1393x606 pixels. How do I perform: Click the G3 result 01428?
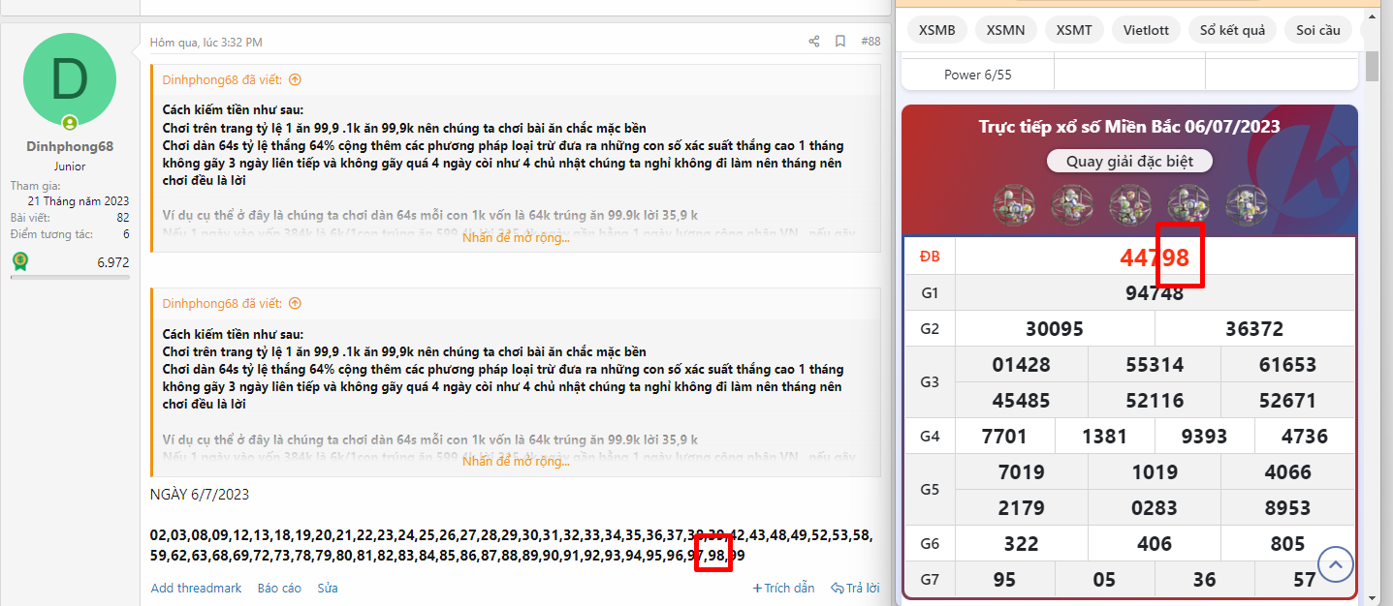(x=1021, y=365)
